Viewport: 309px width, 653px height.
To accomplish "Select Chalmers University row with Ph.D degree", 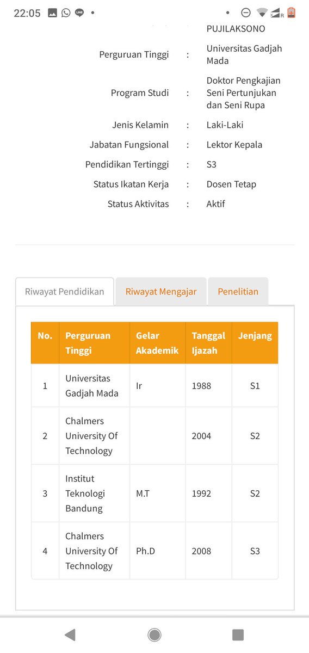I will click(x=154, y=551).
